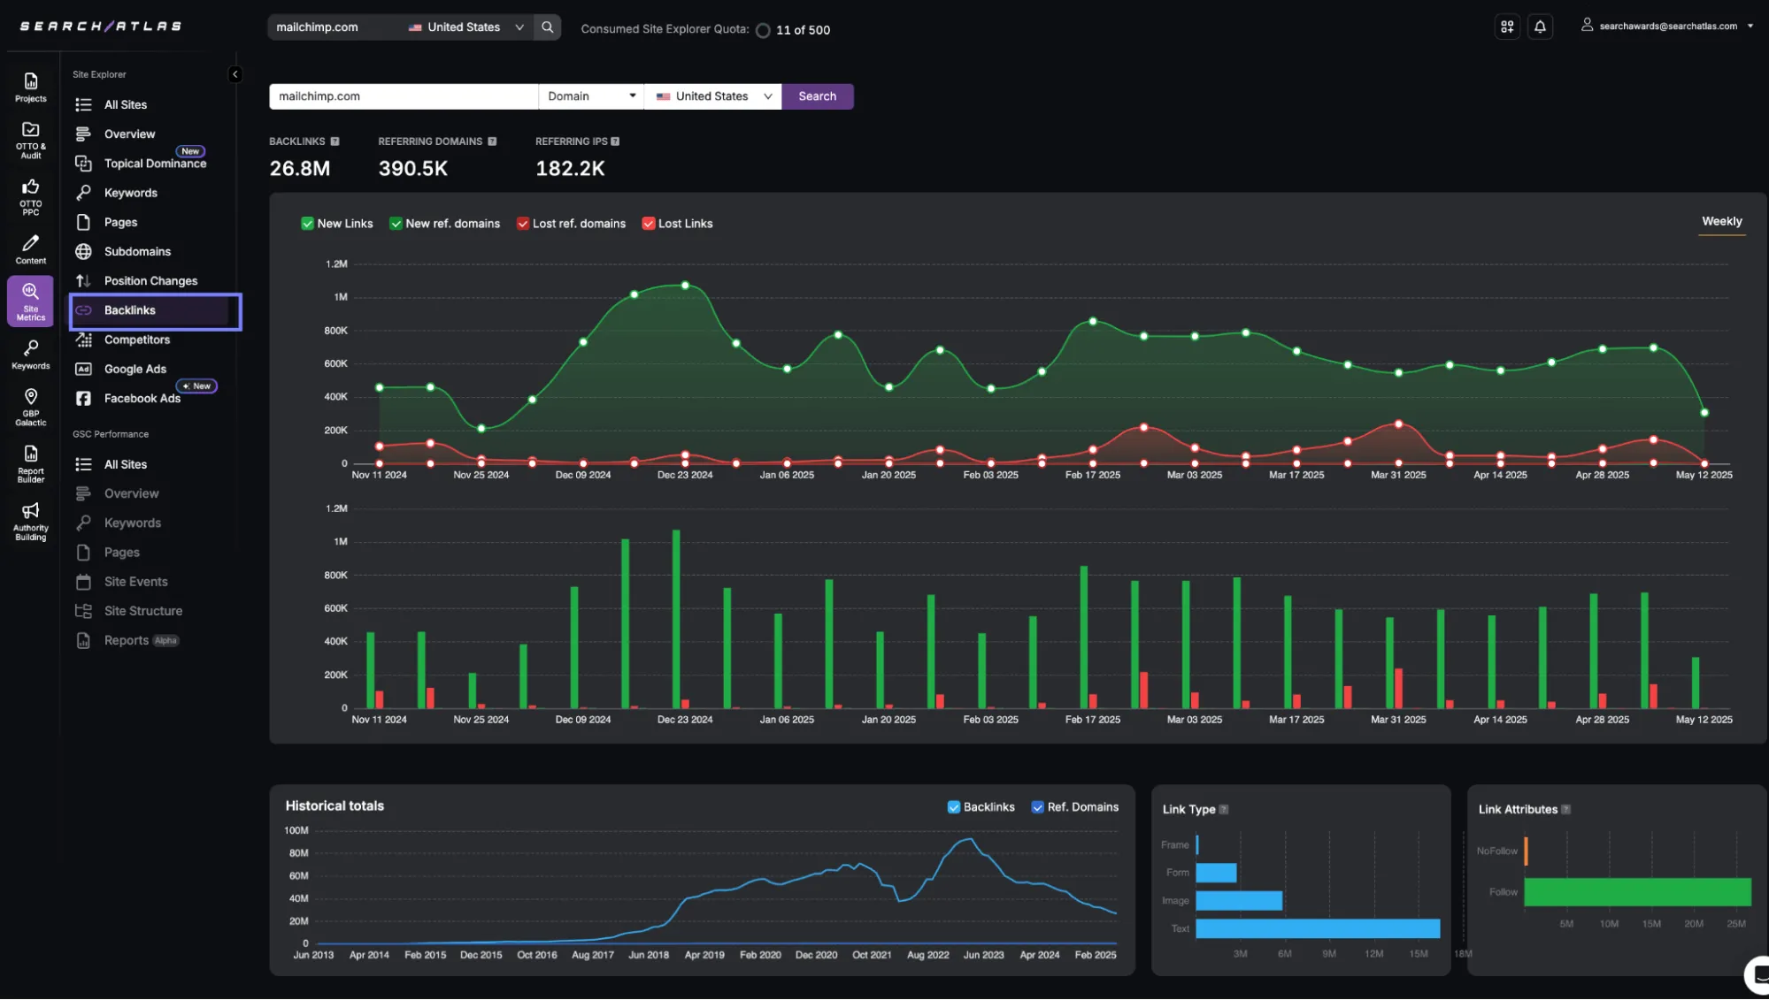Expand United States country dropdown beside Search

[x=713, y=96]
